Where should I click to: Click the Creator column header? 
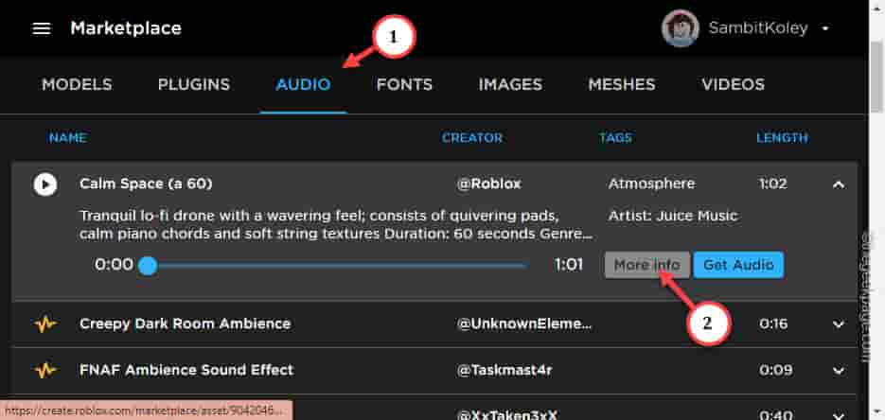coord(472,138)
